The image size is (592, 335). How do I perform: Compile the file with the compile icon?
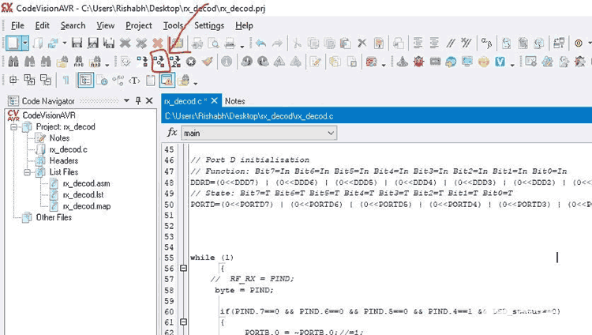pyautogui.click(x=142, y=61)
